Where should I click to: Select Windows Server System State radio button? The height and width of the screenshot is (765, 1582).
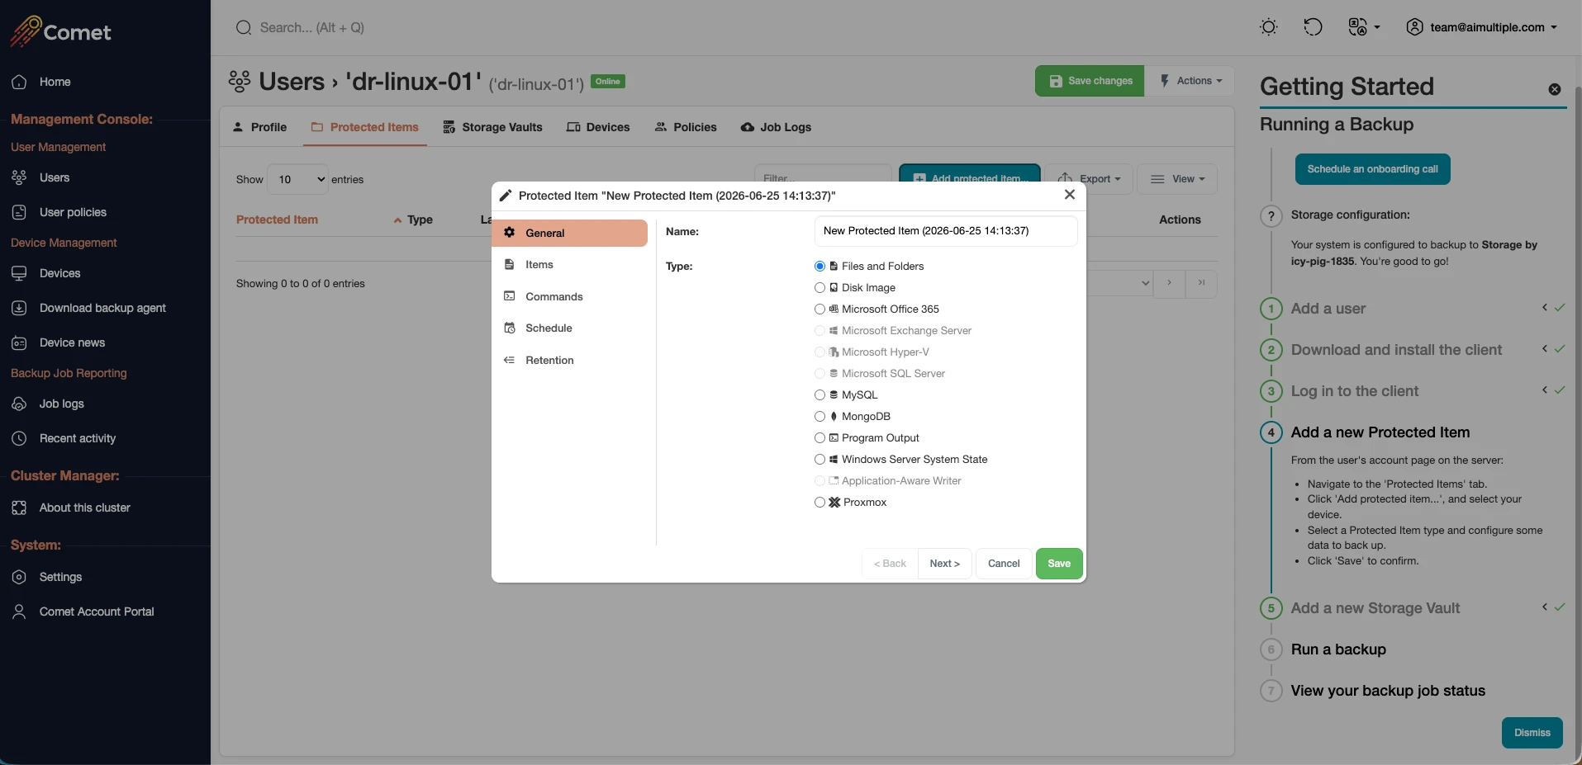point(820,460)
